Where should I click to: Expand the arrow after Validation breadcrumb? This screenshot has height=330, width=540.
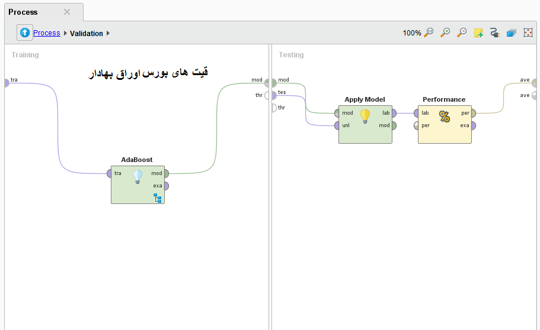(x=108, y=34)
